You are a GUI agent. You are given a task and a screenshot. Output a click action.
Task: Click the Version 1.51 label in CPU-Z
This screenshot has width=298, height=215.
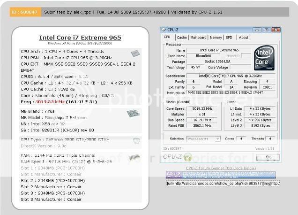tap(265, 149)
